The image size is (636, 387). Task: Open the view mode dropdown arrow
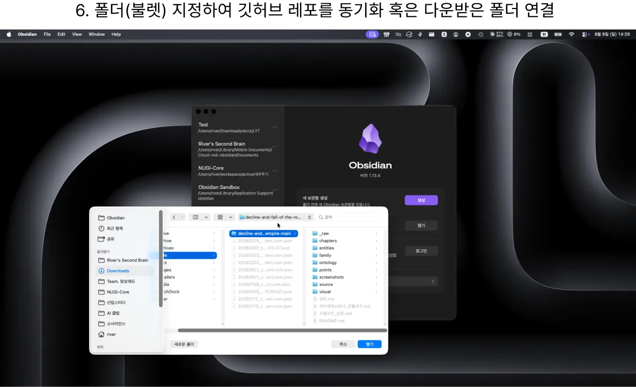pyautogui.click(x=206, y=217)
